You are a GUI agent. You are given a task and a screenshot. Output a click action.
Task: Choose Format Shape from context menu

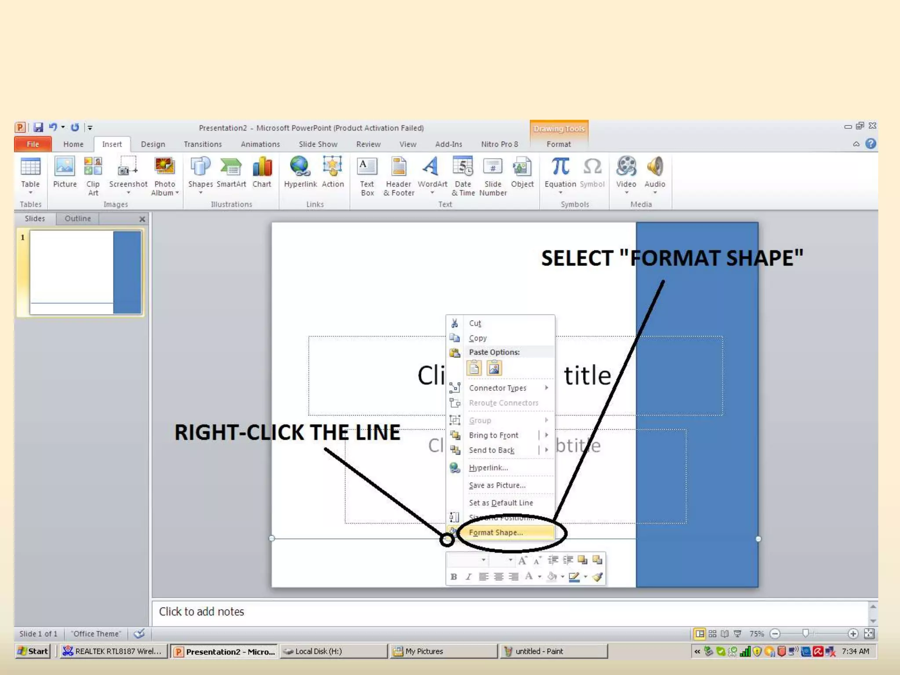[x=496, y=533]
